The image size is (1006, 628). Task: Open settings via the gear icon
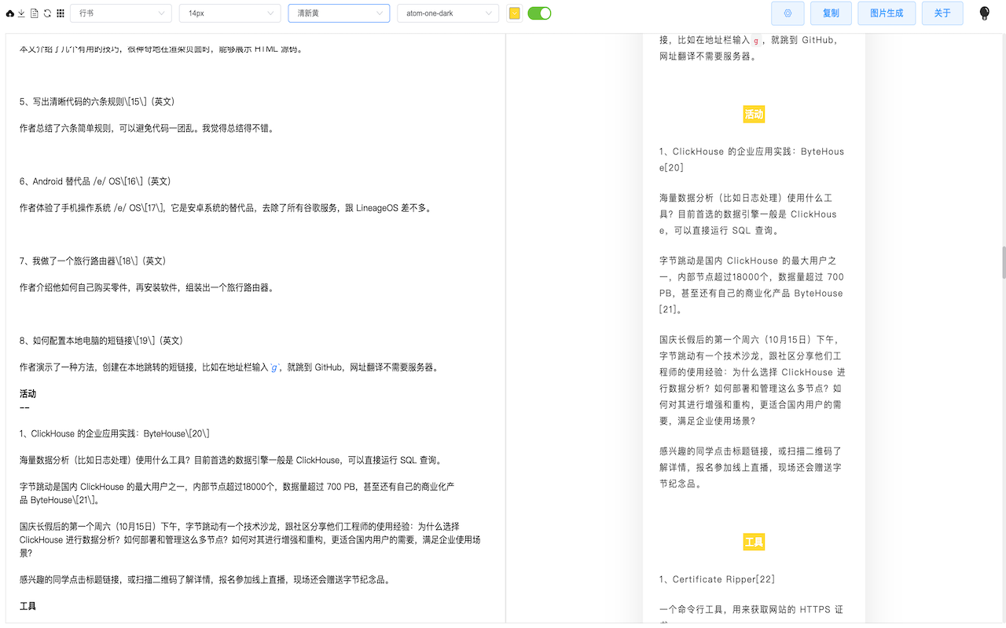click(x=788, y=13)
